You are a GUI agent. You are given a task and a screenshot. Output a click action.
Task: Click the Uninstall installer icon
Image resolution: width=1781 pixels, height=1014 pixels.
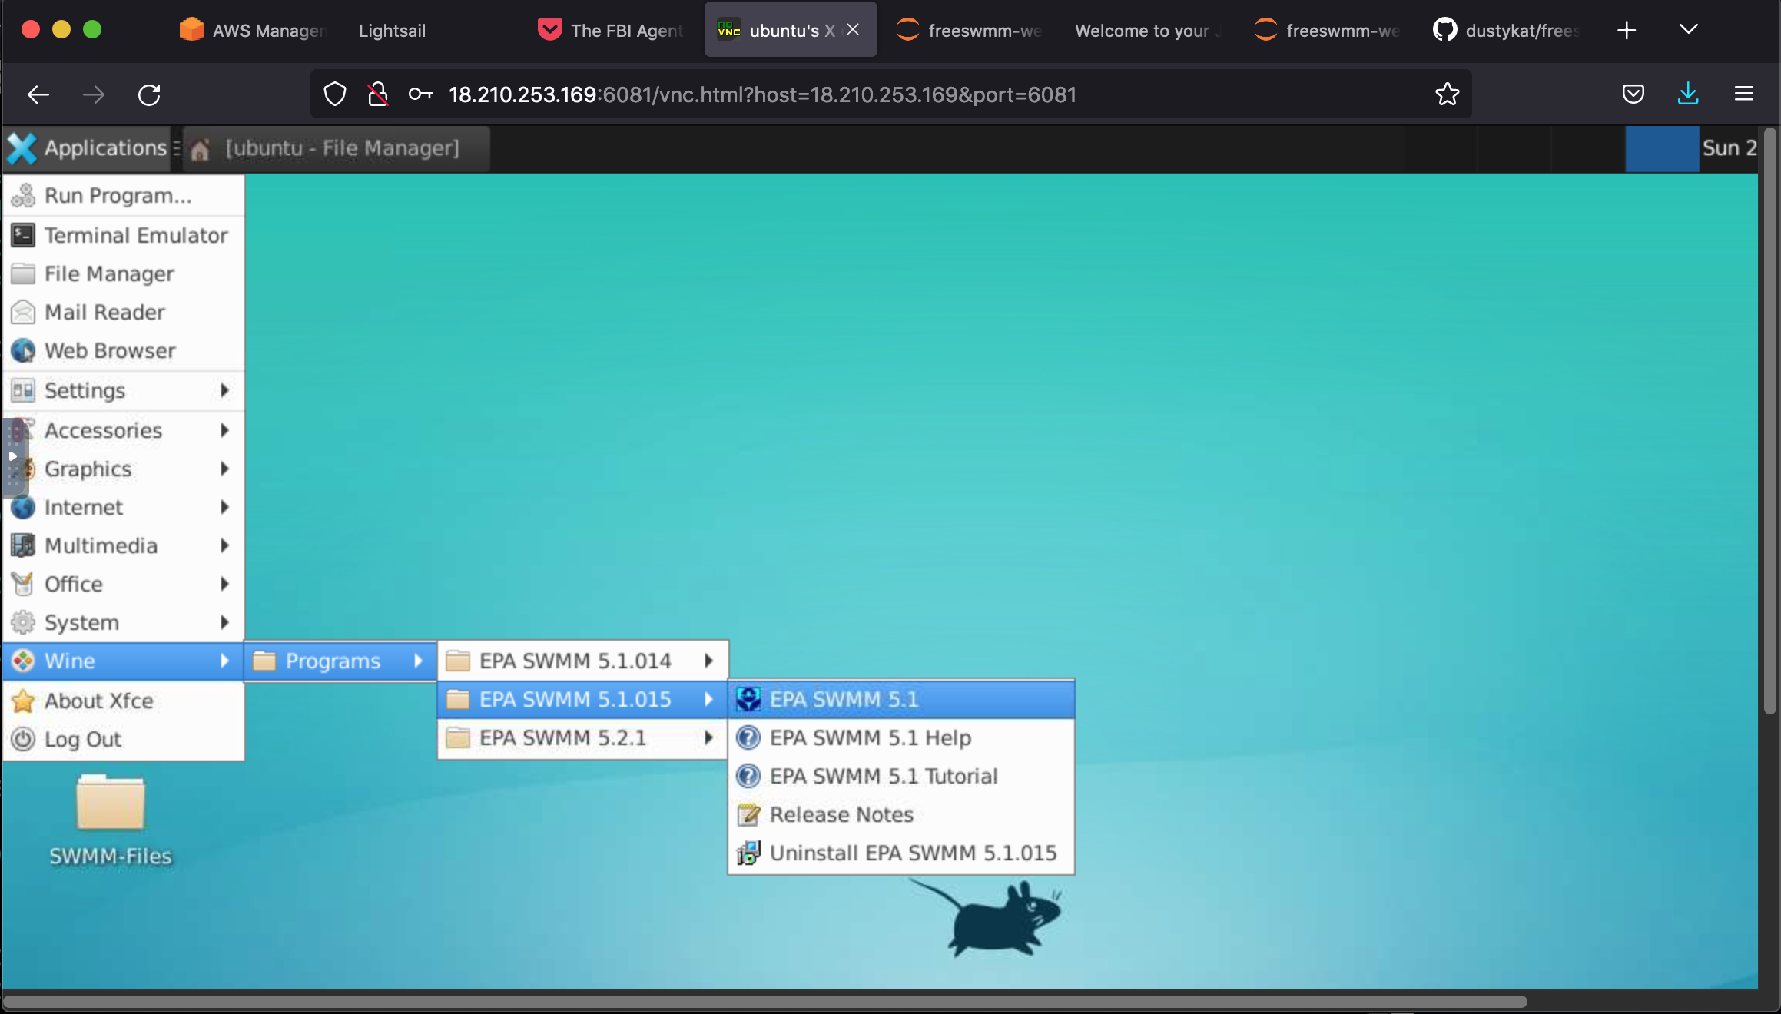pos(748,853)
